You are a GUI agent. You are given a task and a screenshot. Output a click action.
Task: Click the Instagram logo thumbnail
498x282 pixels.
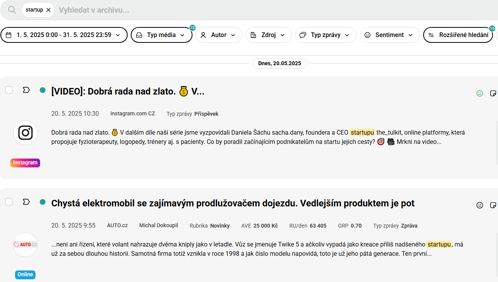[25, 133]
